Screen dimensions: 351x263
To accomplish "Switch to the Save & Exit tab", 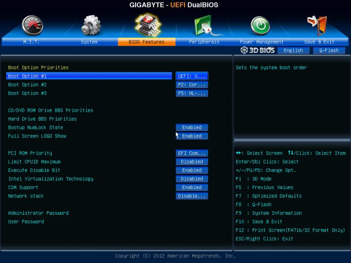I will (x=319, y=42).
